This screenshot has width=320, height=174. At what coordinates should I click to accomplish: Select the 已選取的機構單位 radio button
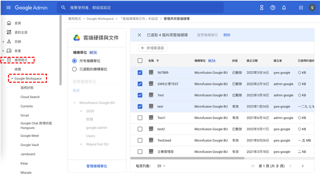74,69
